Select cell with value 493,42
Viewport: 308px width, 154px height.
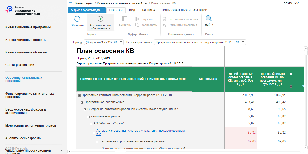point(272,102)
